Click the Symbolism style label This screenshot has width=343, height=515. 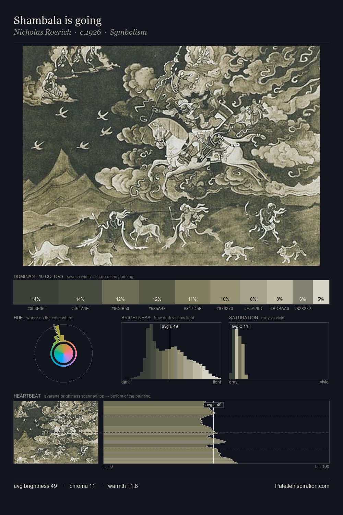128,32
